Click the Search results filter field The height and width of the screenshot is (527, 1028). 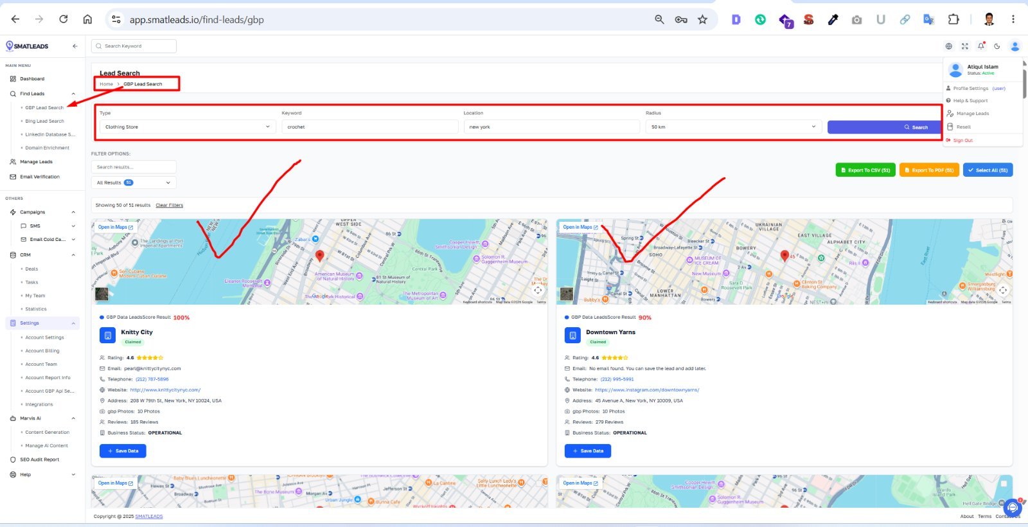pos(134,167)
